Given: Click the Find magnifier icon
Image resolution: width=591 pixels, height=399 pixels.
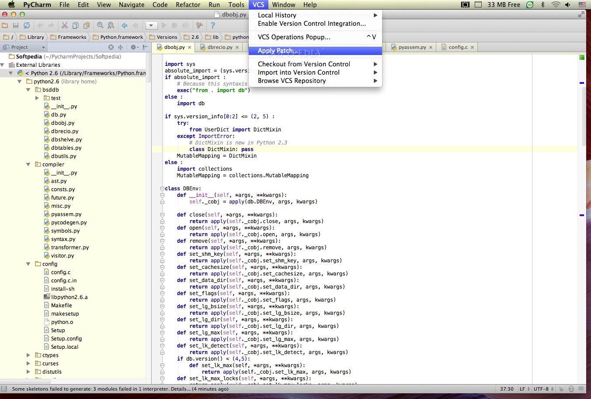Looking at the screenshot, I should pyautogui.click(x=100, y=26).
